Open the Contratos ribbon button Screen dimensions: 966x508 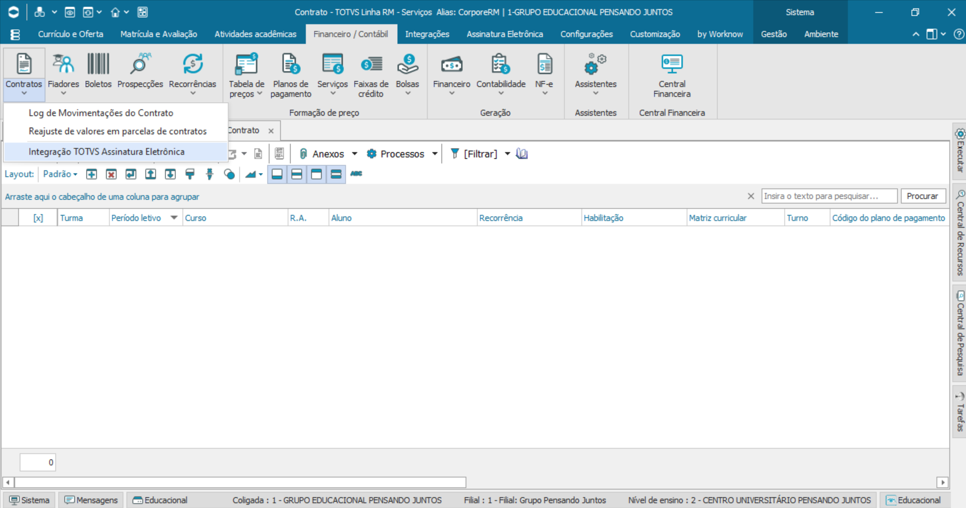click(x=24, y=74)
